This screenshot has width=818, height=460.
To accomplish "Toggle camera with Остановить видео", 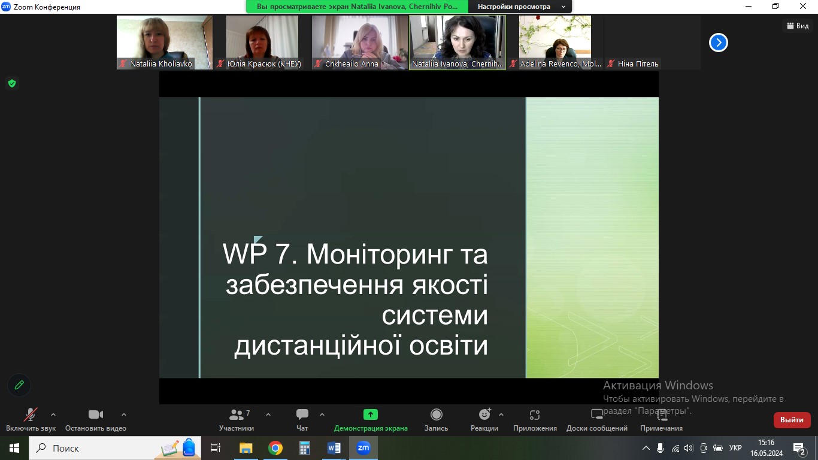I will (96, 415).
